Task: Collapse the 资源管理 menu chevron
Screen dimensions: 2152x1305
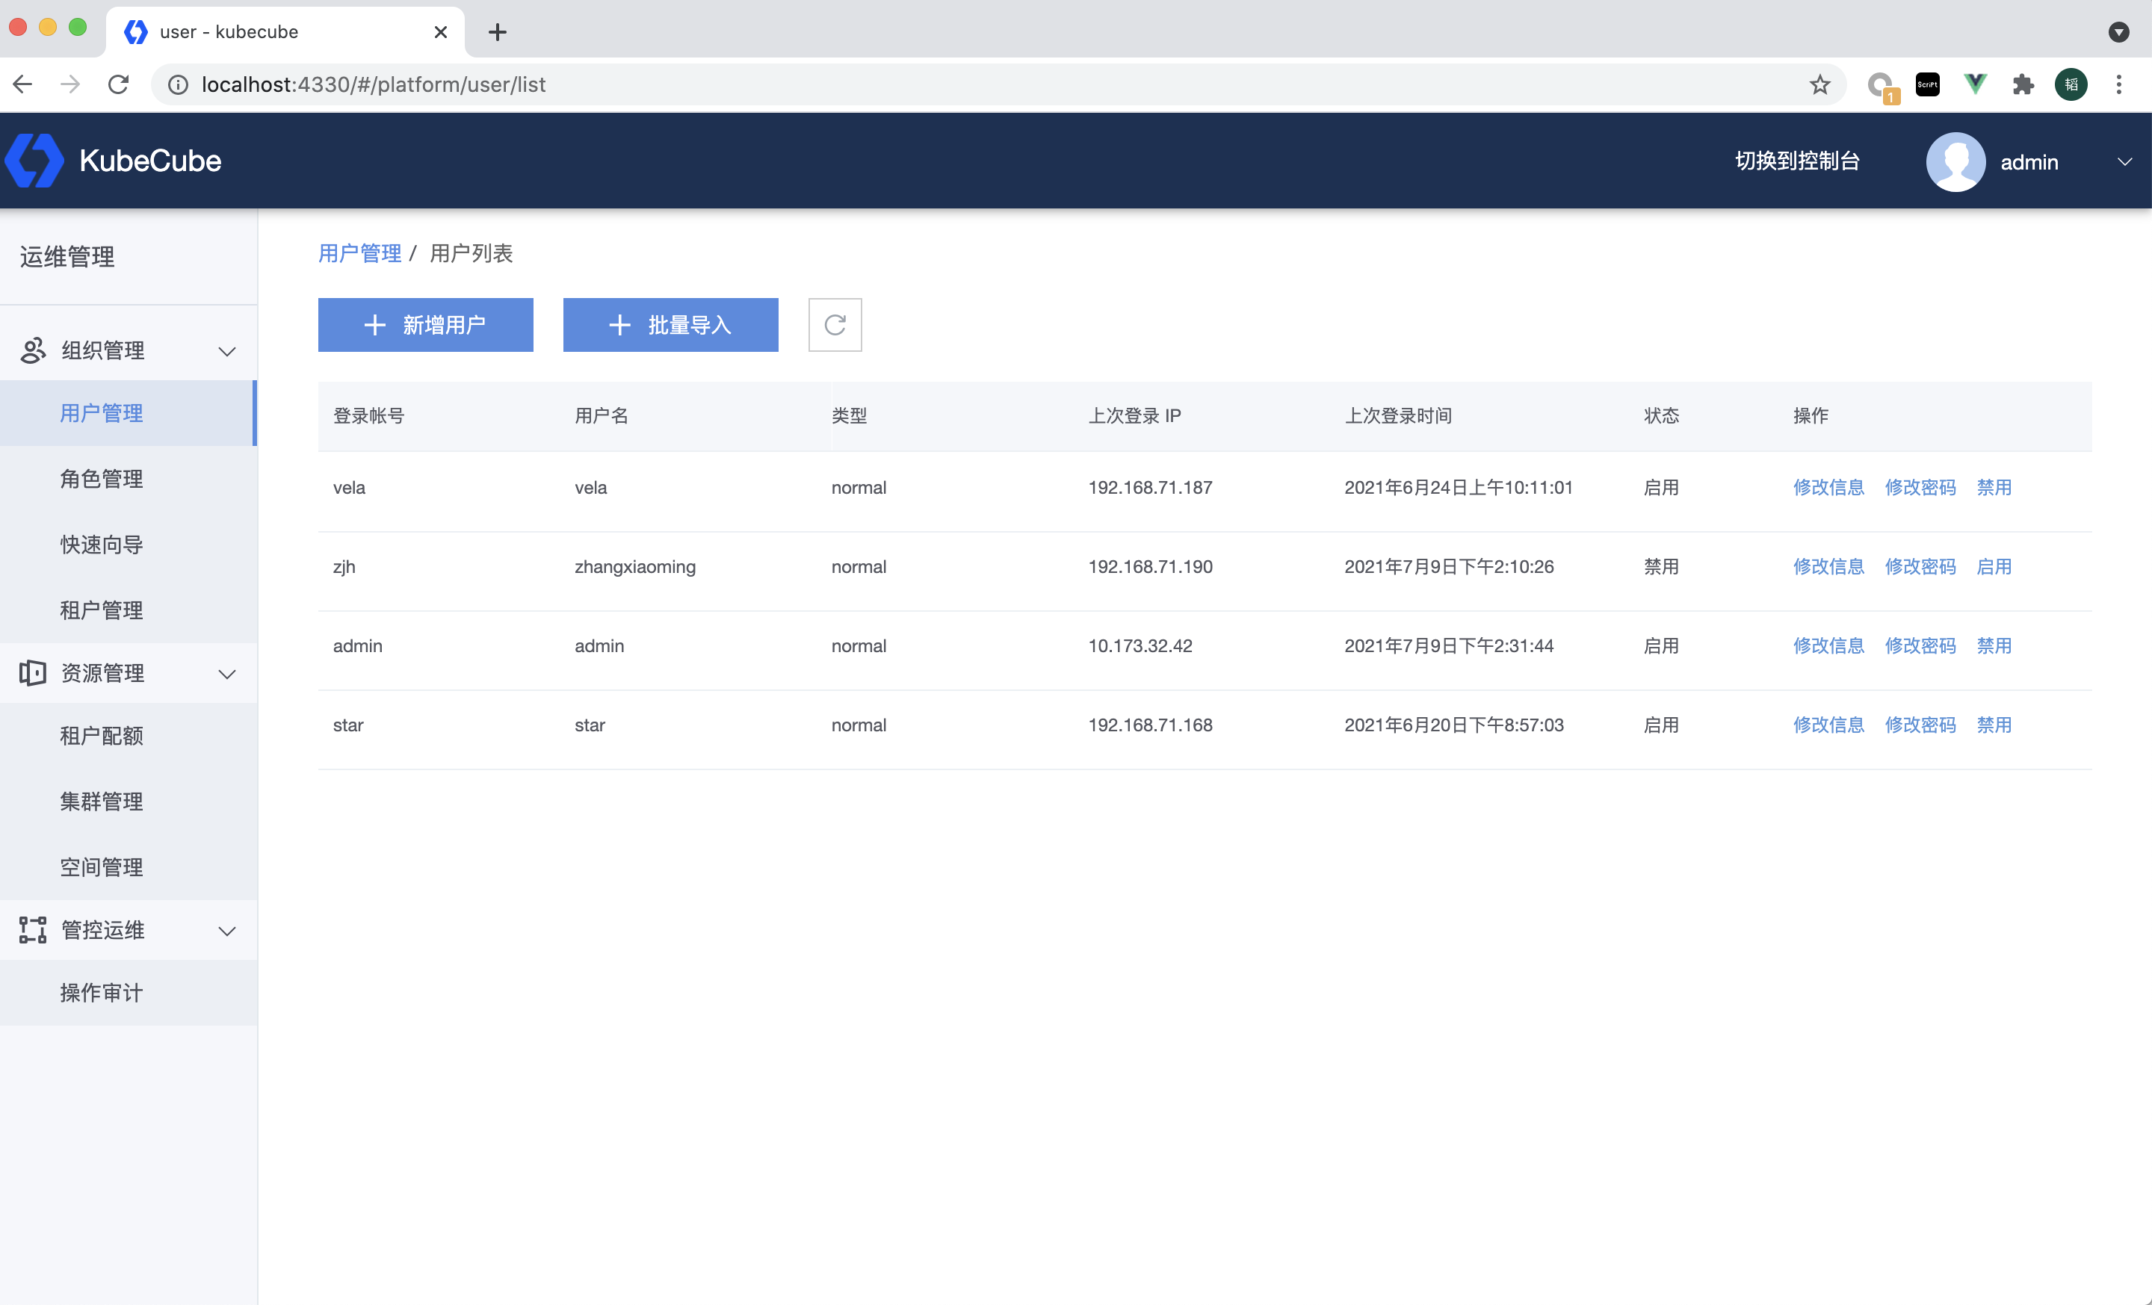Action: (x=227, y=674)
